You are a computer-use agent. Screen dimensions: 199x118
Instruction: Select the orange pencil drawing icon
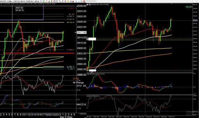[x=46, y=1]
